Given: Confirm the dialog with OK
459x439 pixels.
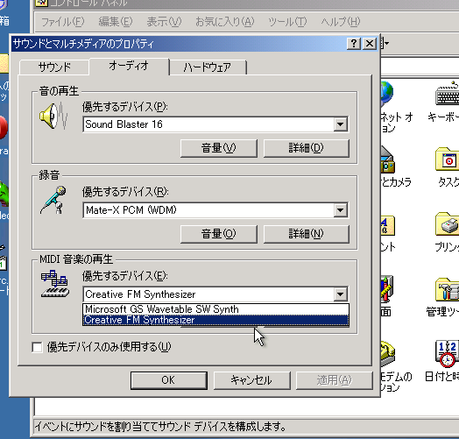Looking at the screenshot, I should pyautogui.click(x=168, y=380).
